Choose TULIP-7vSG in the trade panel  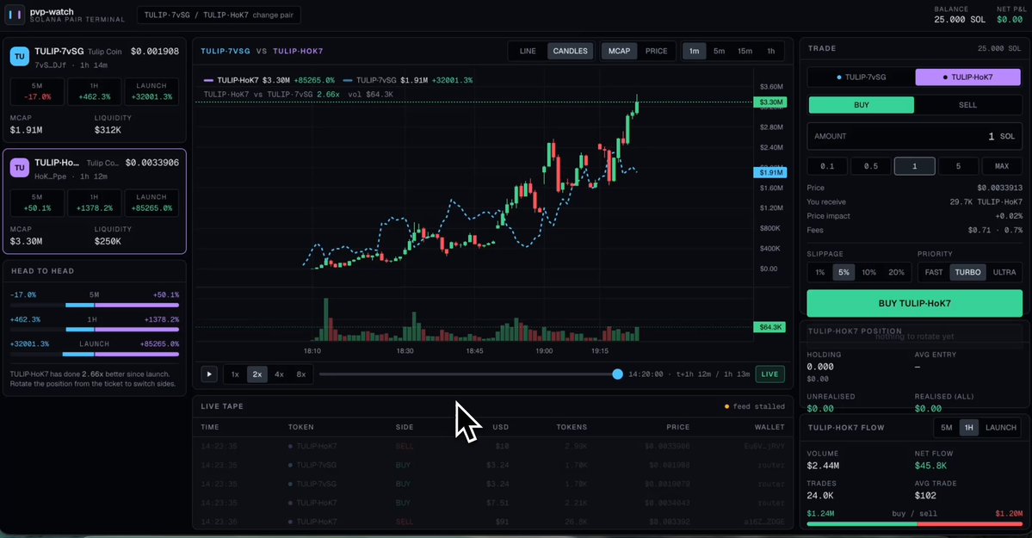(x=862, y=77)
